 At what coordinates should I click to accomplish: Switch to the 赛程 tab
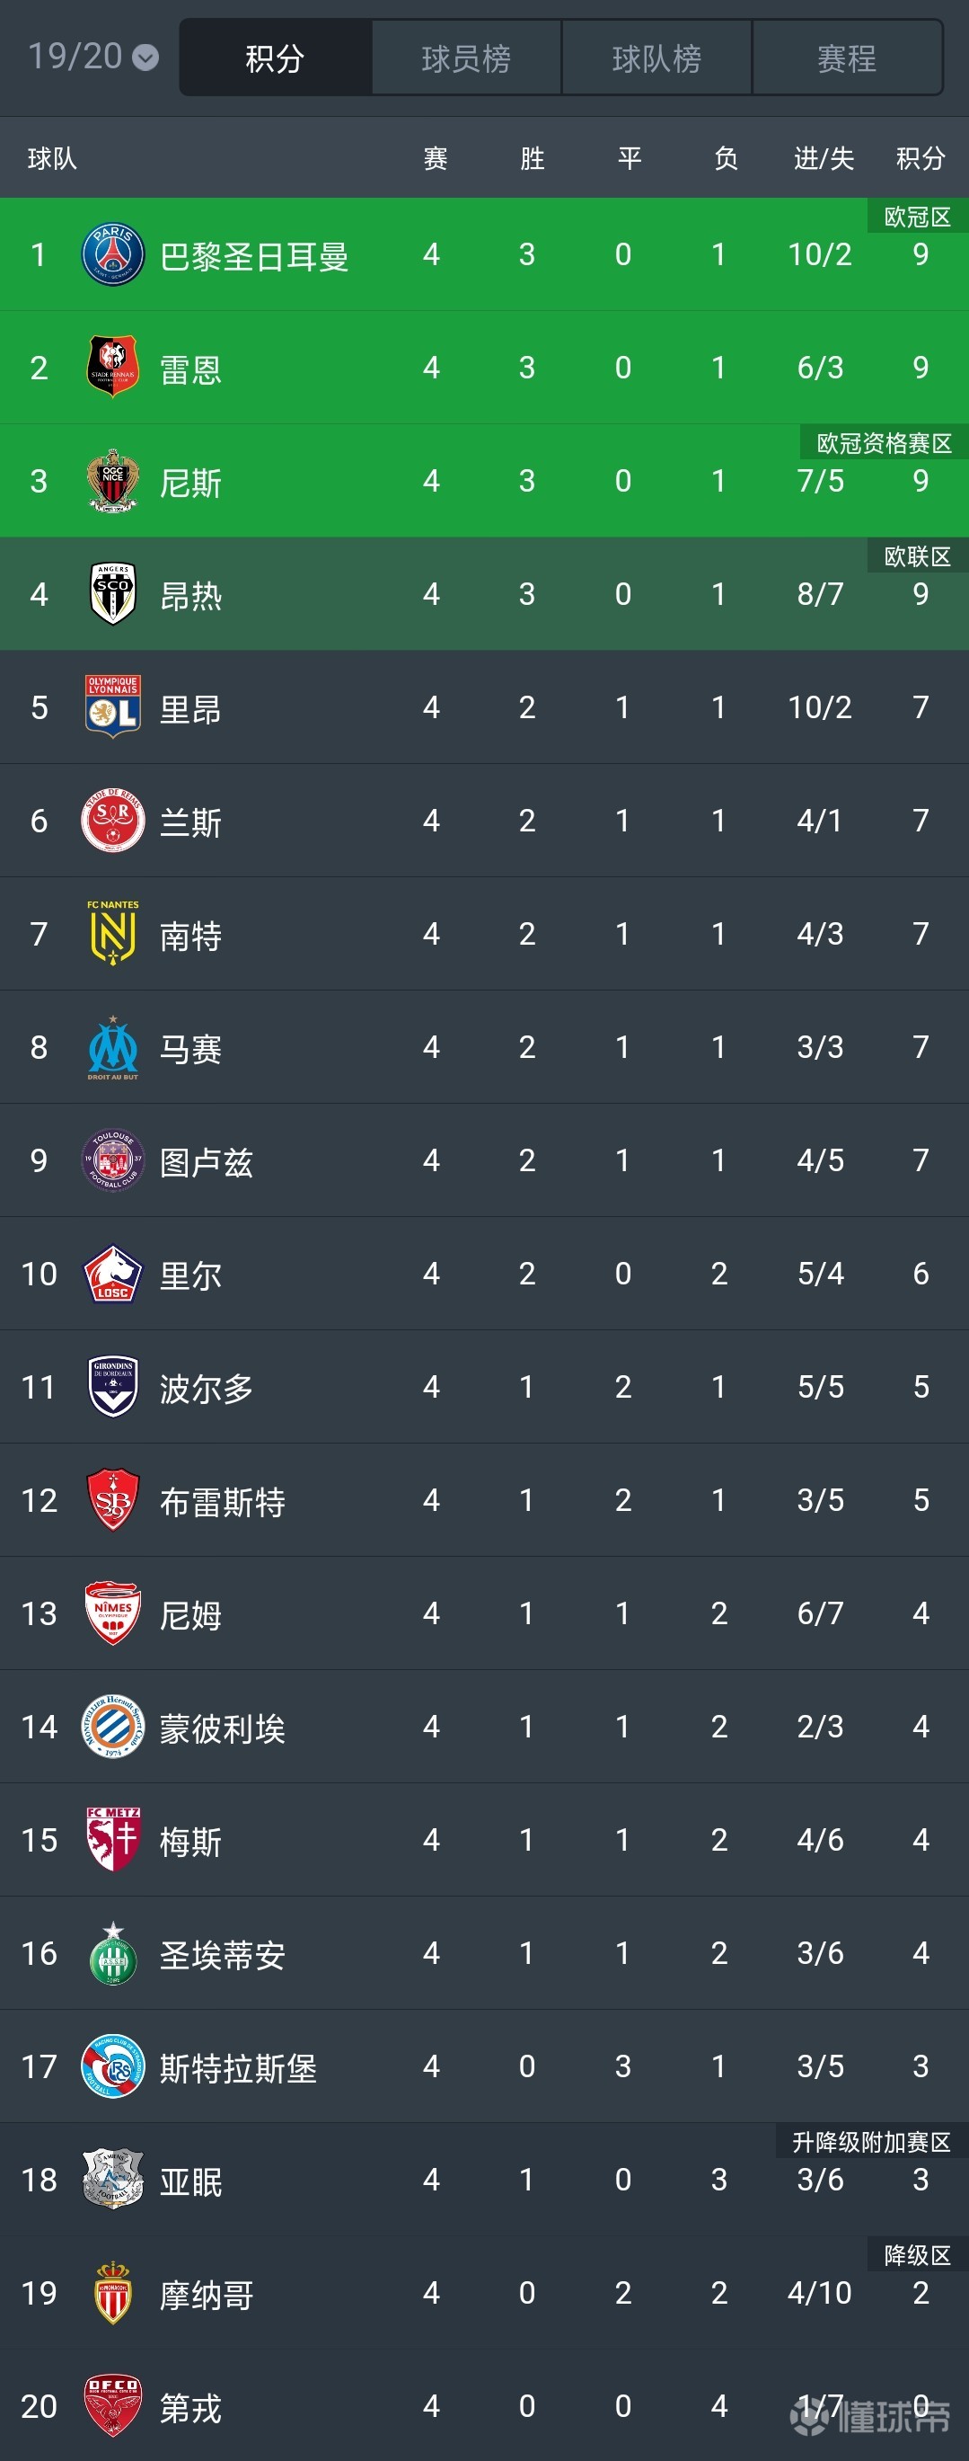click(x=847, y=58)
